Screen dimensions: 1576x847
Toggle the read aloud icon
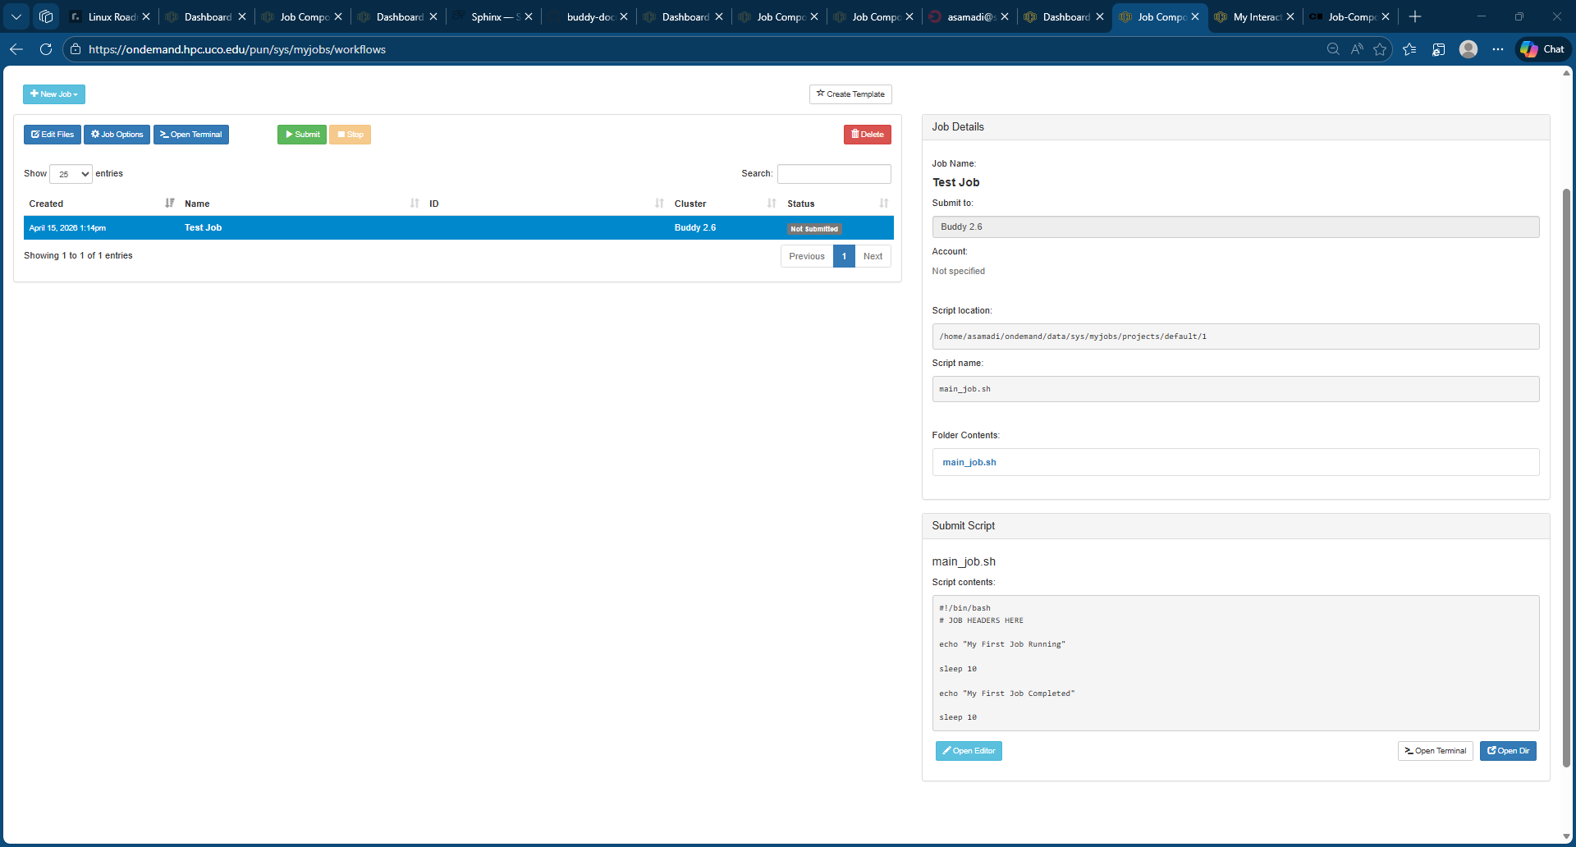tap(1357, 49)
